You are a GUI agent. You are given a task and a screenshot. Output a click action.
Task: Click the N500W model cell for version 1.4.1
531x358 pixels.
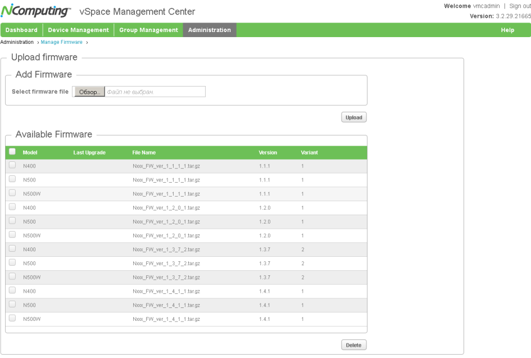32,319
